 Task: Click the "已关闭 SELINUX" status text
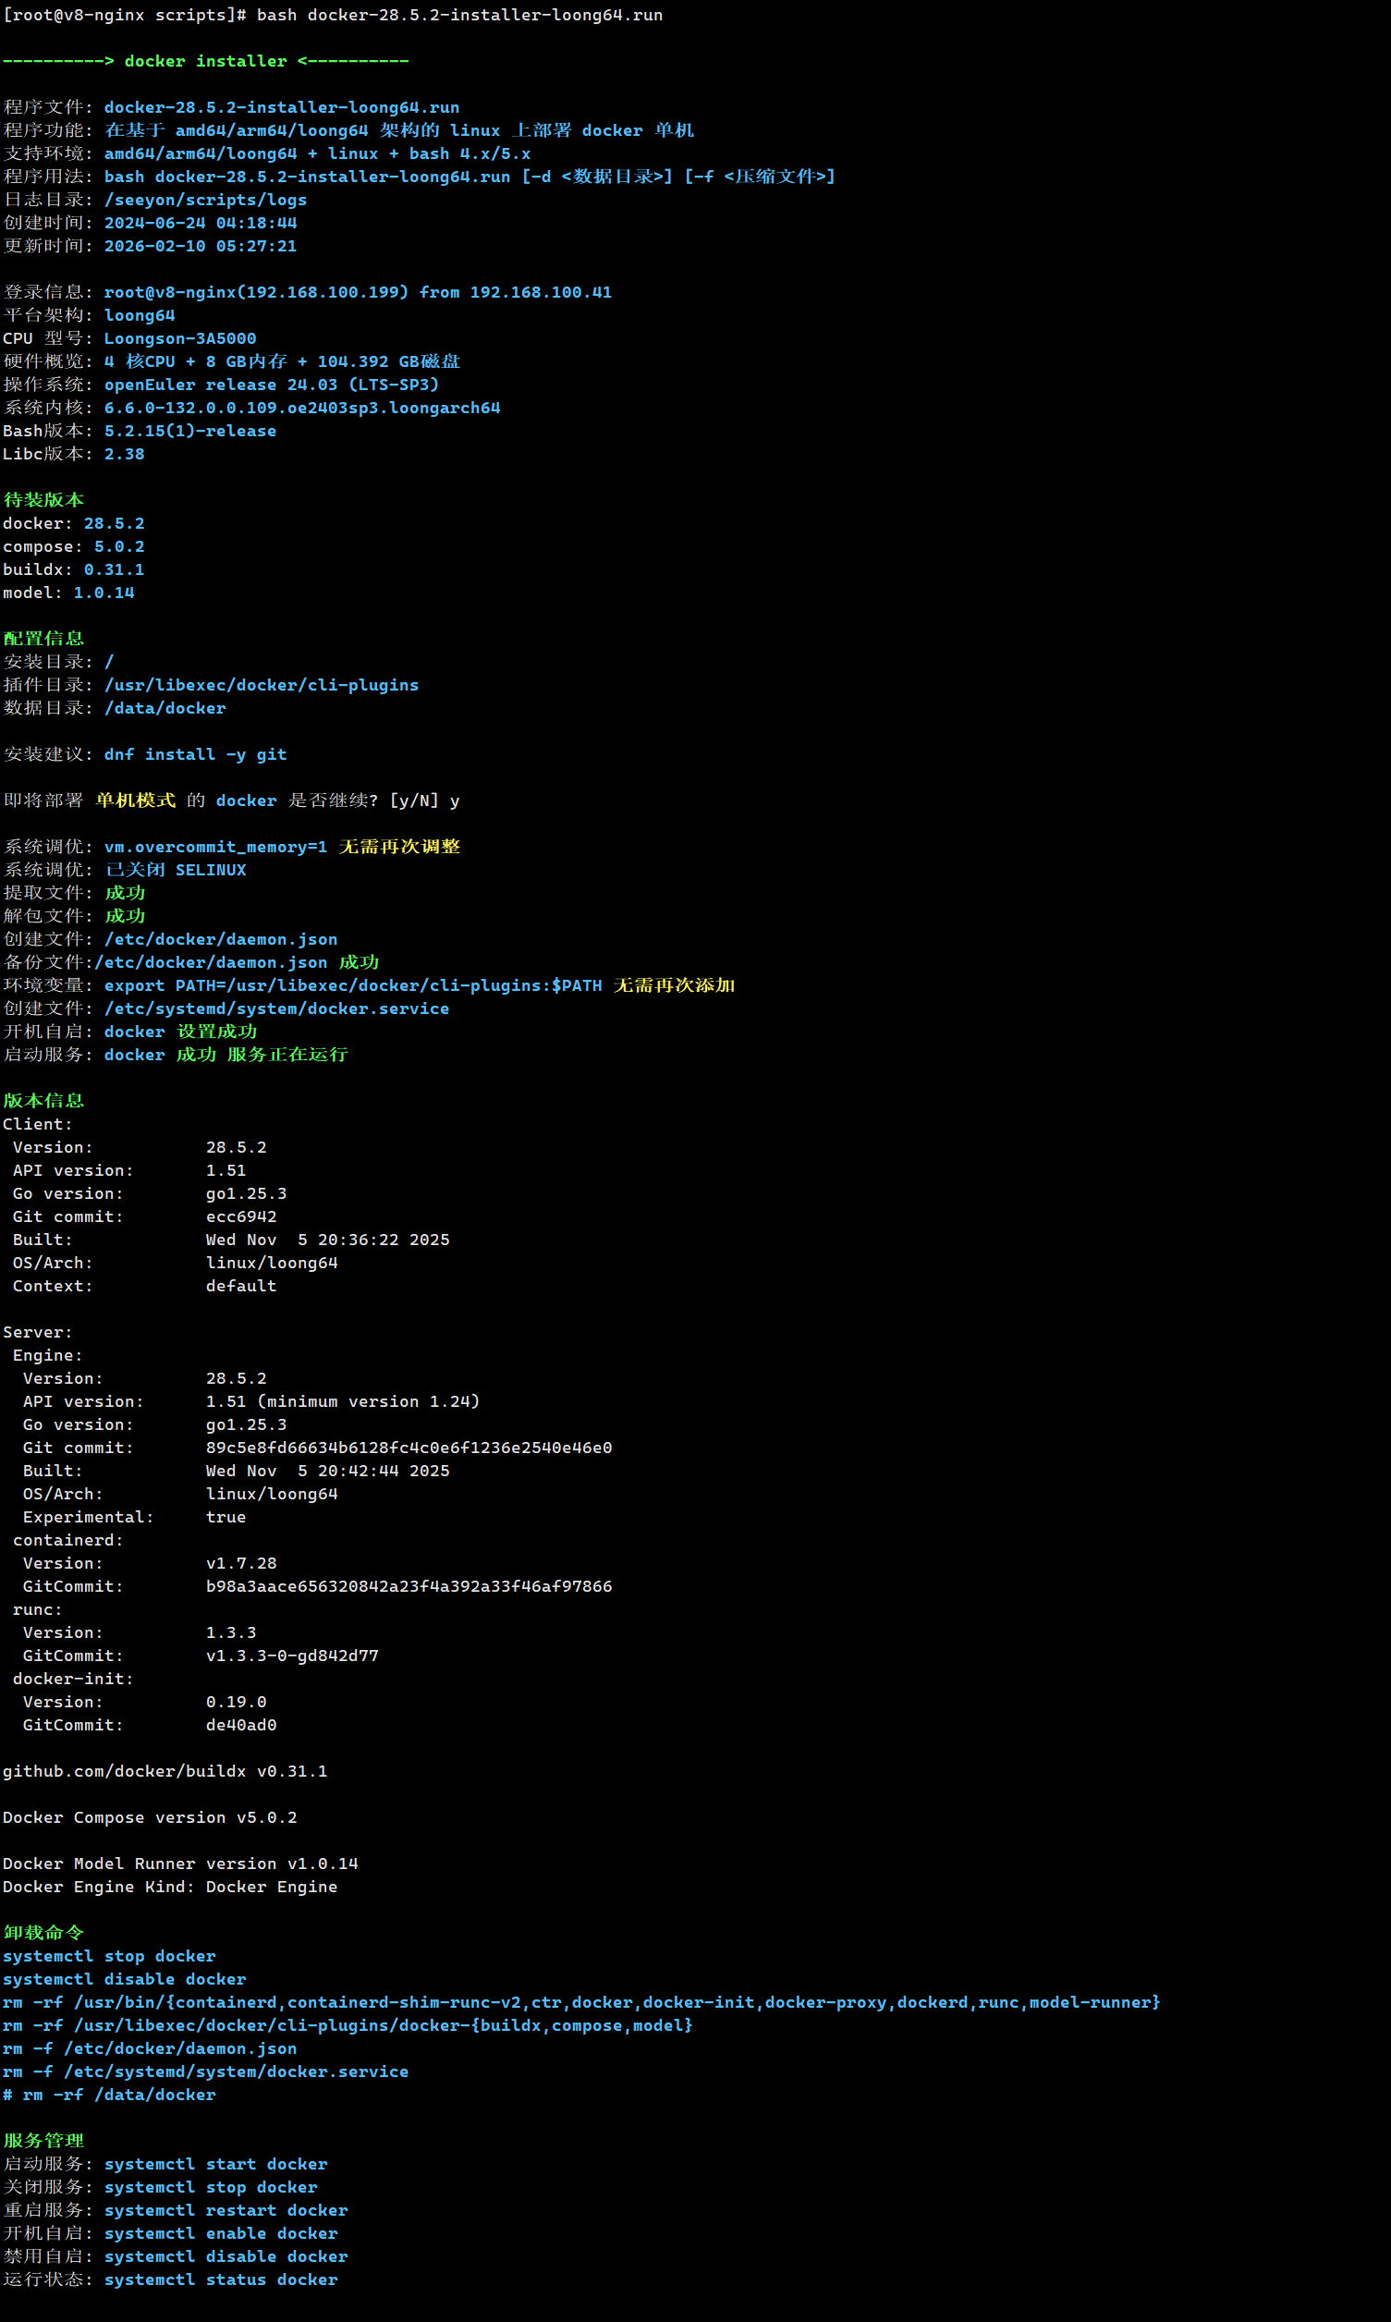176,870
